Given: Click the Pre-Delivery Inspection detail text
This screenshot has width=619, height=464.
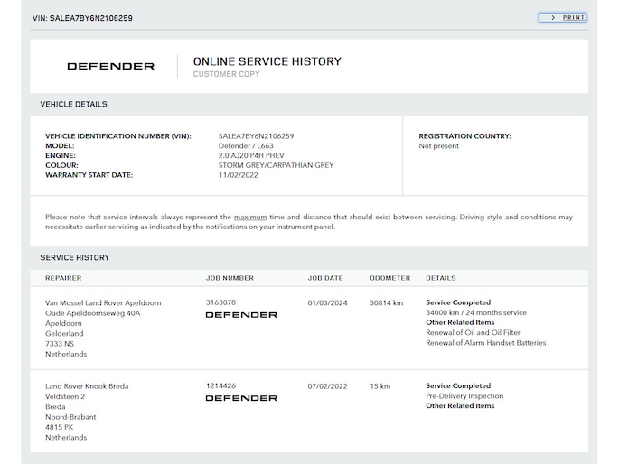Looking at the screenshot, I should click(464, 396).
